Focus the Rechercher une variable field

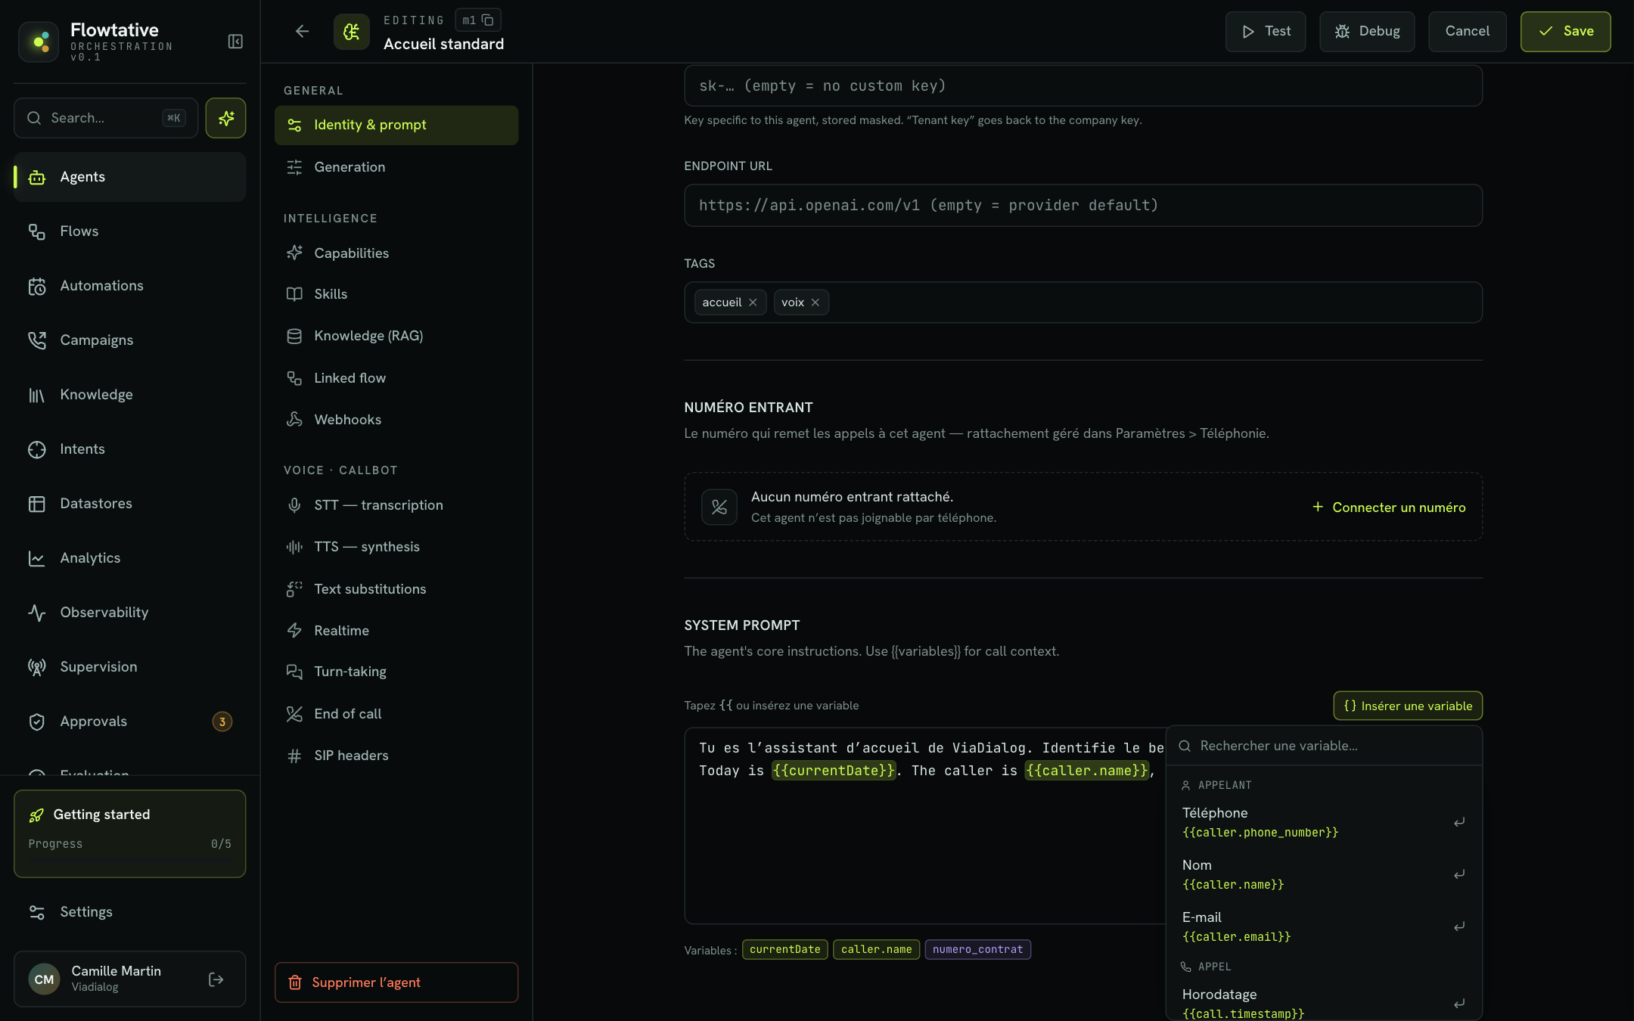1324,746
